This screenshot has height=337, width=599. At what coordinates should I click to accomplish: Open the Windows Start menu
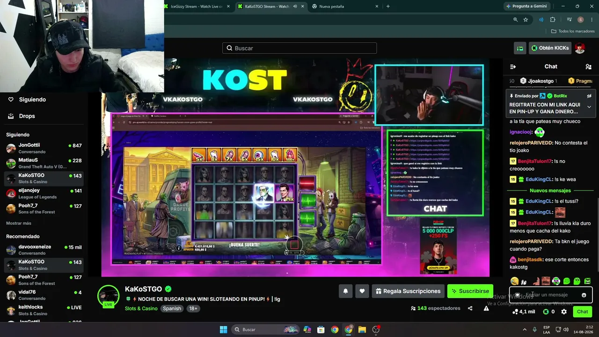(x=223, y=330)
